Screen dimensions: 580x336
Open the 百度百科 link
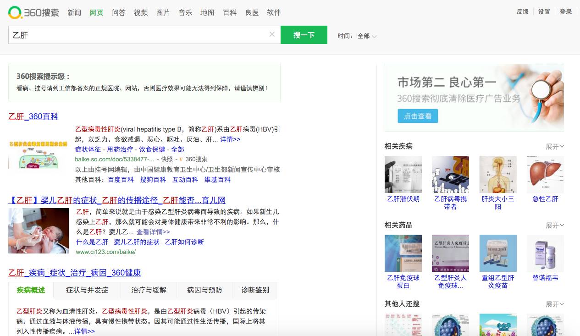click(121, 180)
